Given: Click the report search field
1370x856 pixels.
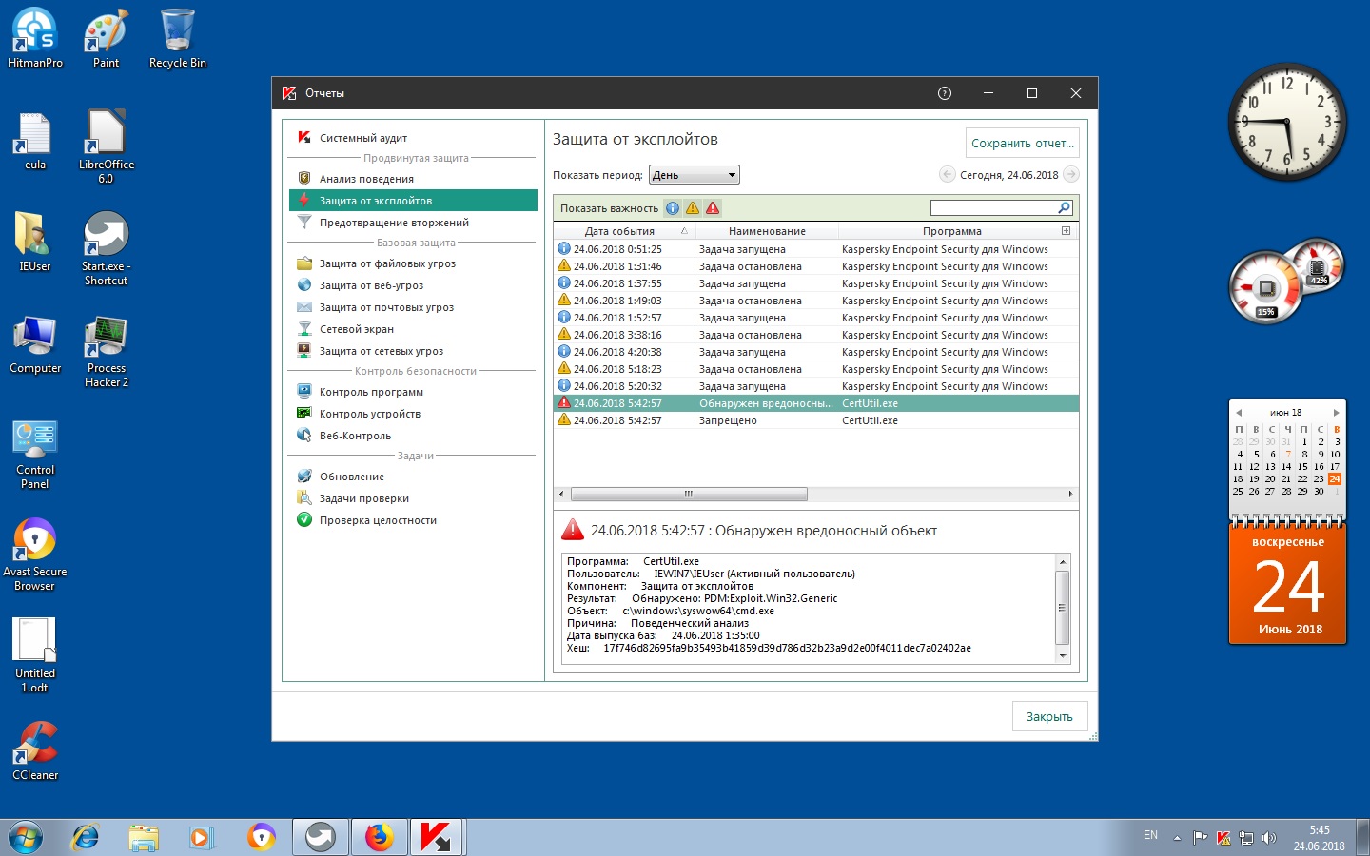Looking at the screenshot, I should [x=993, y=208].
